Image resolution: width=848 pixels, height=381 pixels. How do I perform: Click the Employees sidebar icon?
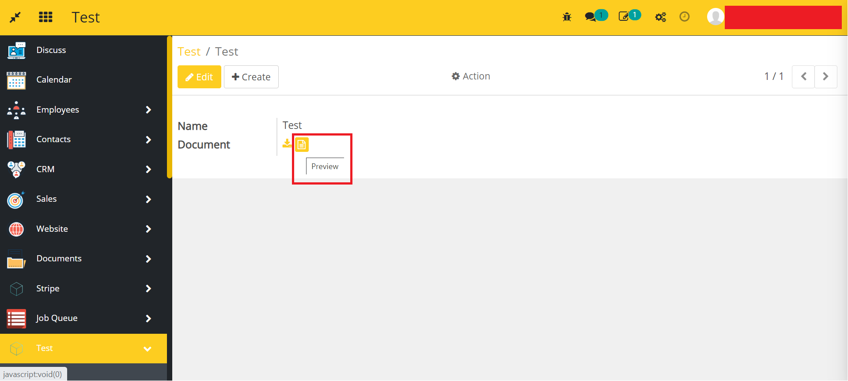click(16, 110)
